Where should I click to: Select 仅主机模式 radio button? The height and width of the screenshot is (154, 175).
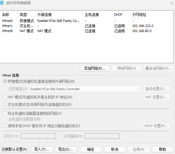(x=5, y=104)
